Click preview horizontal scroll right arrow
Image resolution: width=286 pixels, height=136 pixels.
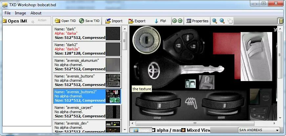(x=275, y=123)
